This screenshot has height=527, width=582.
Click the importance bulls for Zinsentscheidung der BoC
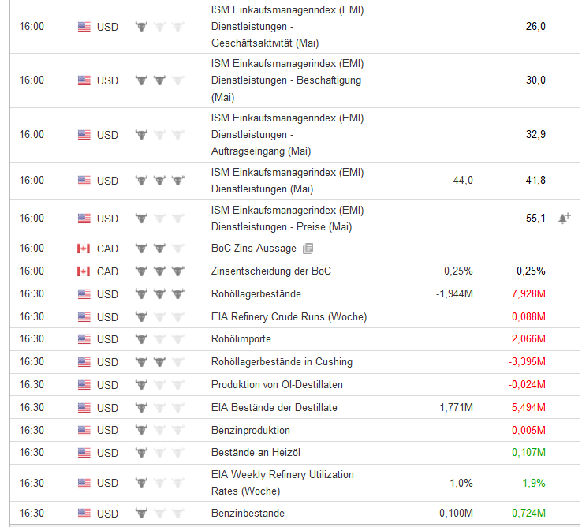click(159, 271)
